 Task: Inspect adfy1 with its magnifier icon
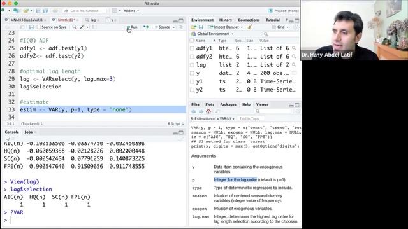click(294, 48)
